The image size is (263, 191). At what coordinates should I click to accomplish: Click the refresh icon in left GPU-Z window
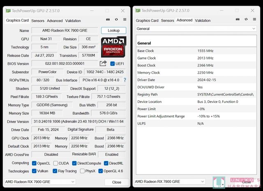(116, 19)
